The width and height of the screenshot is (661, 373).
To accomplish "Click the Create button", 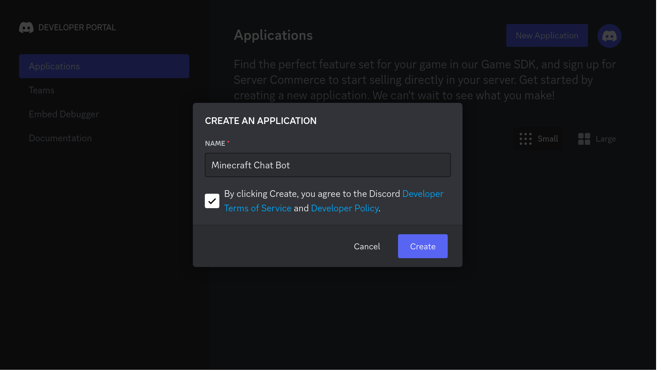I will pos(422,246).
